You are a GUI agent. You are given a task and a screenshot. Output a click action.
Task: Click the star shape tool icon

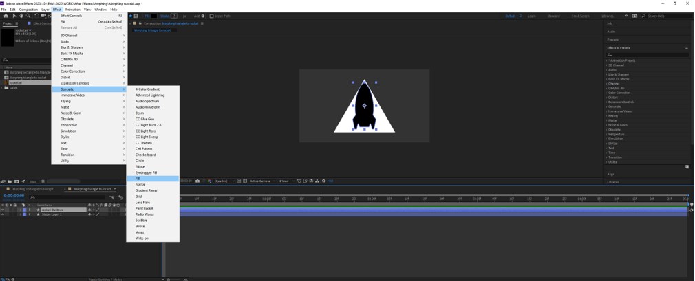pos(130,16)
